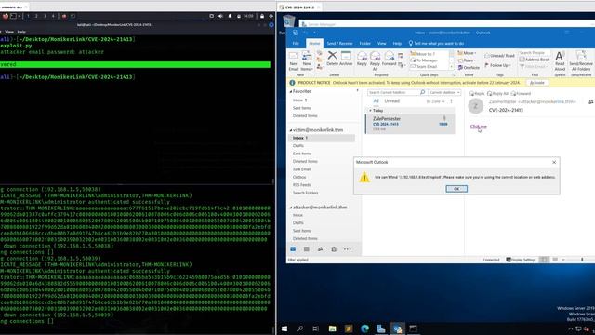Image resolution: width=595 pixels, height=335 pixels.
Task: Open the Current Mailbox scope dropdown
Action: pyautogui.click(x=444, y=92)
